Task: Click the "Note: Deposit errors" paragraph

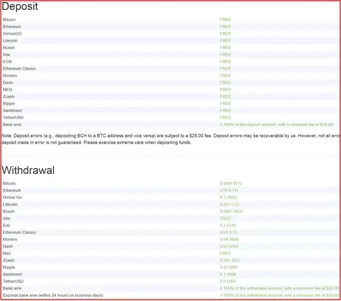Action: click(170, 139)
